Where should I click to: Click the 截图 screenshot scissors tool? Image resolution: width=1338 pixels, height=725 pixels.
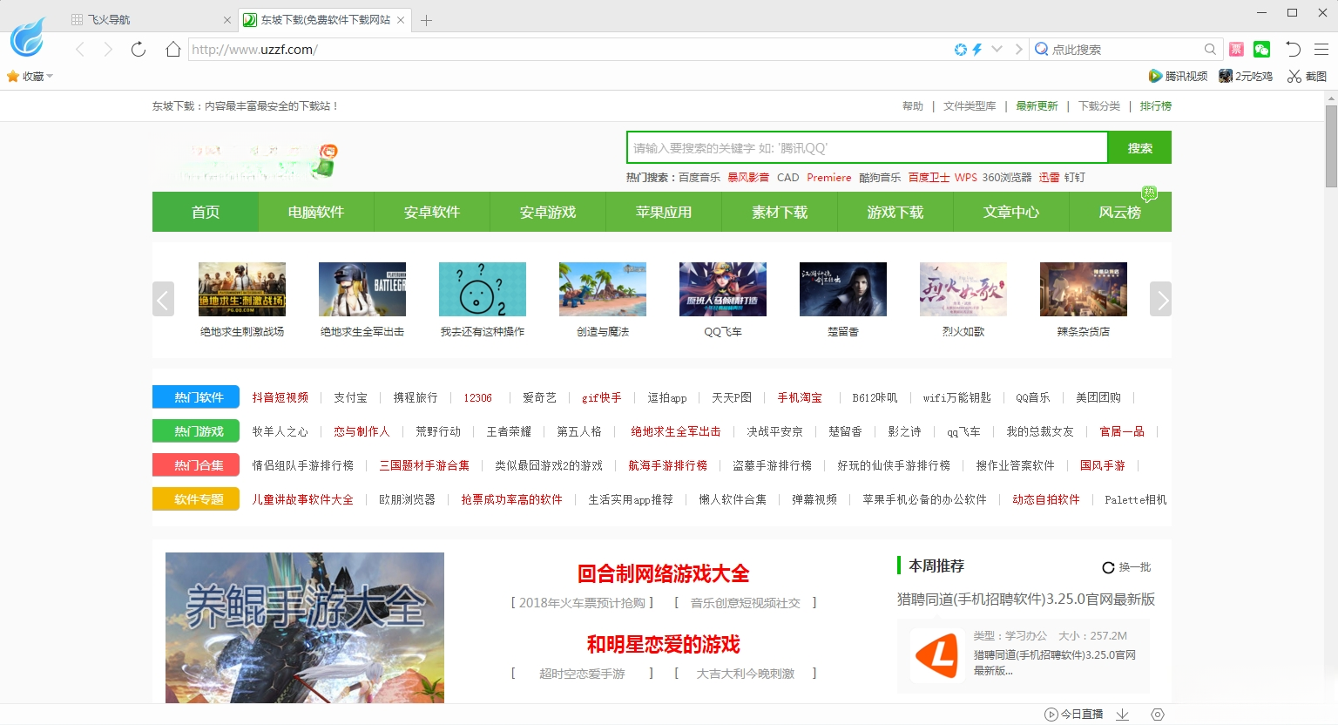[x=1307, y=77]
